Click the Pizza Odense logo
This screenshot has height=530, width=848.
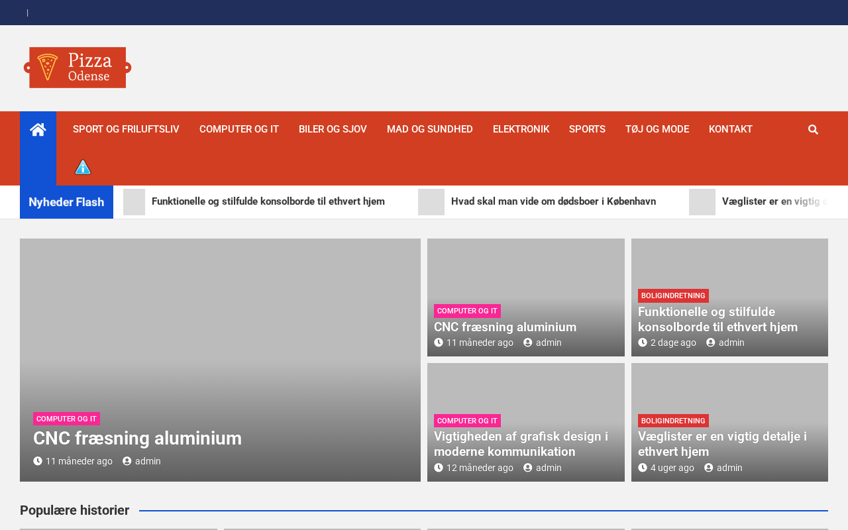pyautogui.click(x=78, y=68)
